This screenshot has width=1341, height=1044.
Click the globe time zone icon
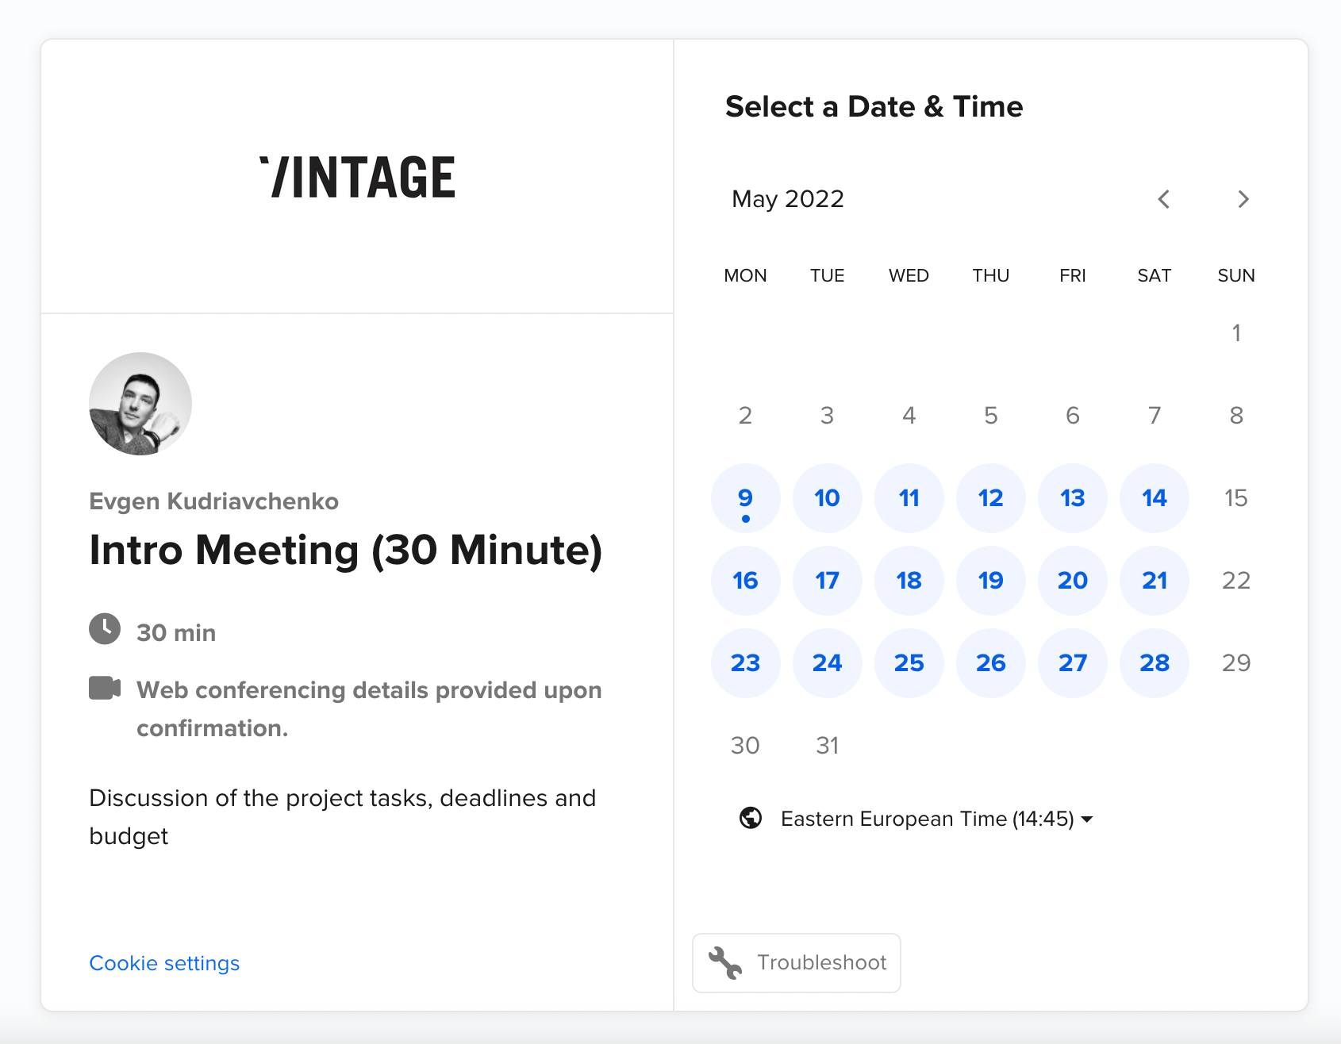coord(751,818)
